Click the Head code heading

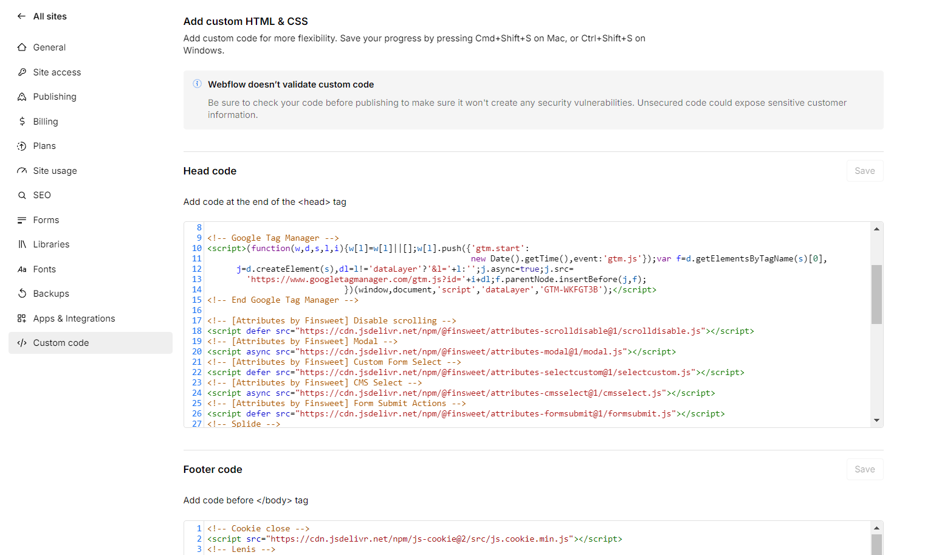pos(210,171)
